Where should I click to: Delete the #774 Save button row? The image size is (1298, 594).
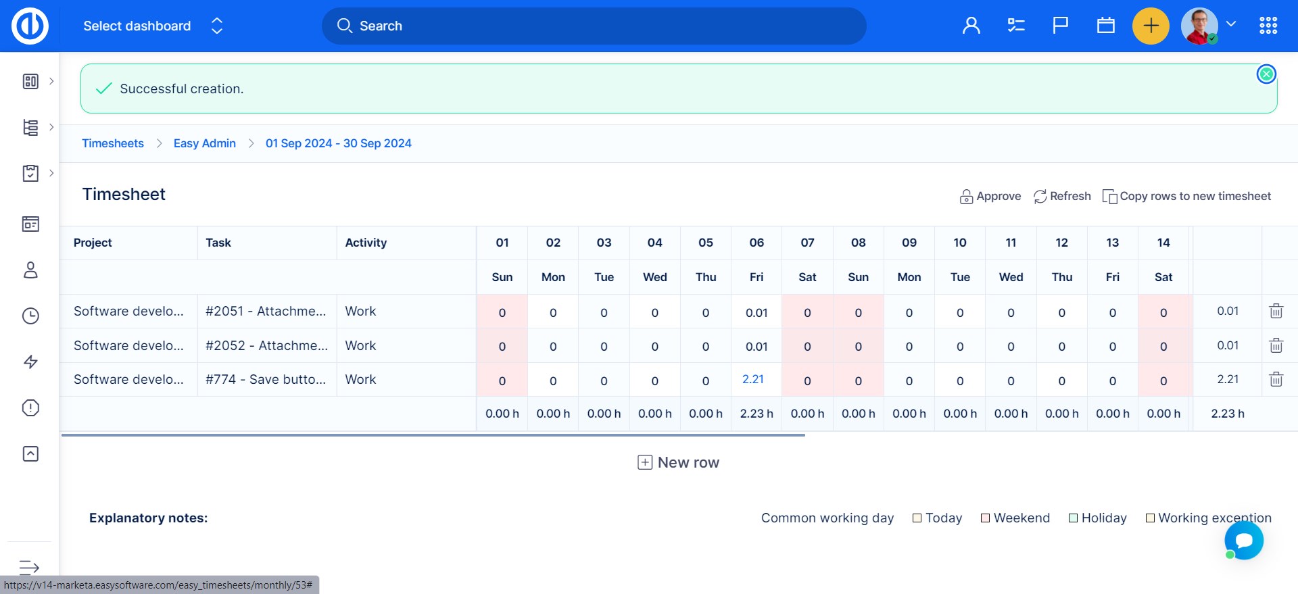click(1276, 379)
